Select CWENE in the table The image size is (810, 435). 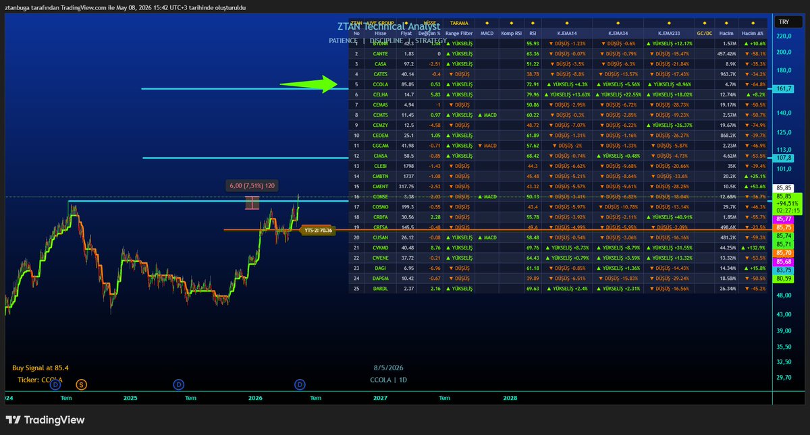click(x=381, y=258)
